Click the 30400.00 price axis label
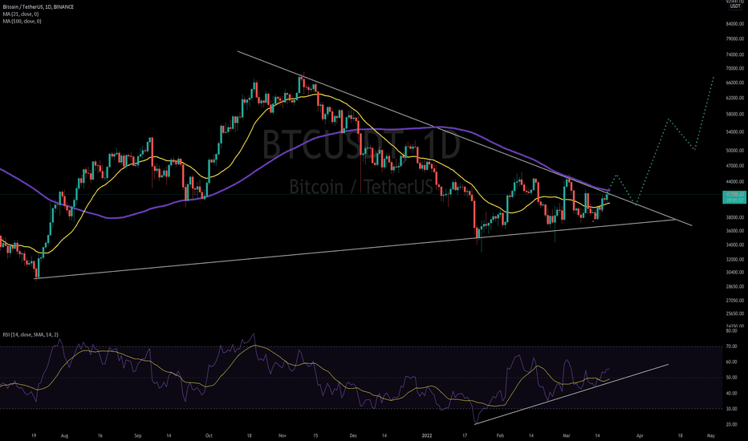The image size is (748, 441). [x=734, y=273]
